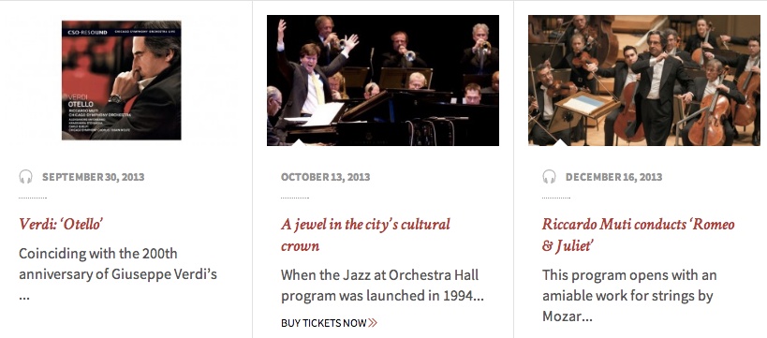Open the Verdi Otello album cover thumbnail

coord(122,81)
